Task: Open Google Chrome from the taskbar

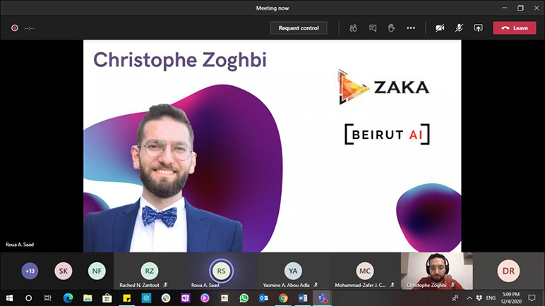Action: click(x=283, y=298)
